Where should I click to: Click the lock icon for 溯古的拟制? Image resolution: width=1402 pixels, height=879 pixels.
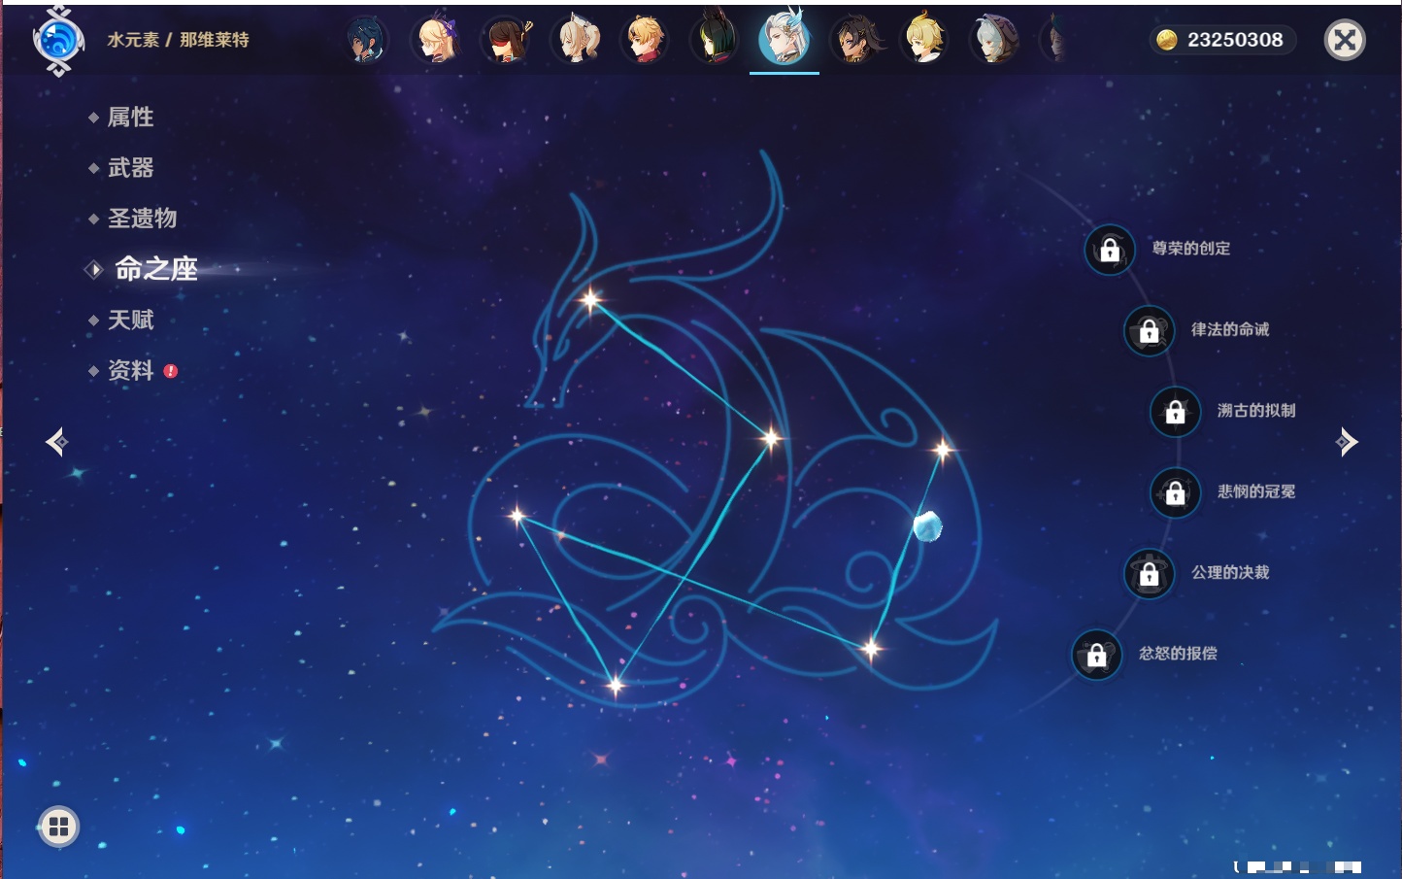[1175, 411]
